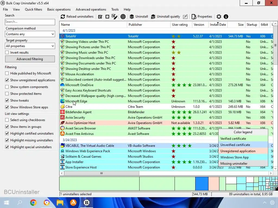
Task: Click the pink treemap block
Action: point(214,184)
